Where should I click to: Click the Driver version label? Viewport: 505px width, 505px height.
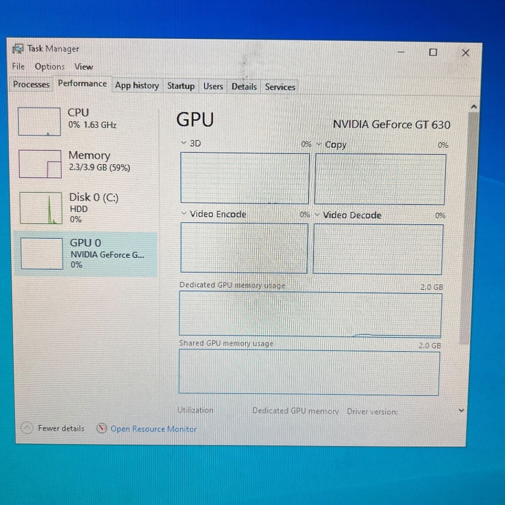pos(372,412)
